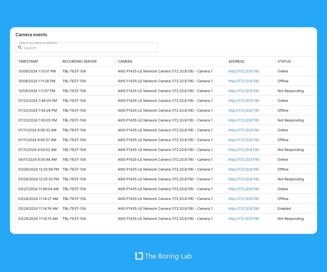
Task: Click TBL-TEST-104 in 10/09/2024 1:13:07 PM row
Action: click(x=74, y=71)
